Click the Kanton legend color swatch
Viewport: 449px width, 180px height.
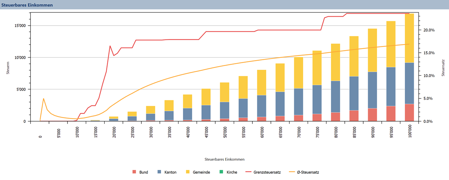[x=160, y=172]
